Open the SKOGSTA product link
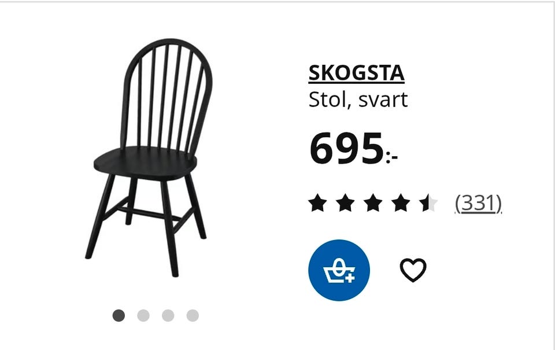The image size is (555, 350). pos(357,73)
